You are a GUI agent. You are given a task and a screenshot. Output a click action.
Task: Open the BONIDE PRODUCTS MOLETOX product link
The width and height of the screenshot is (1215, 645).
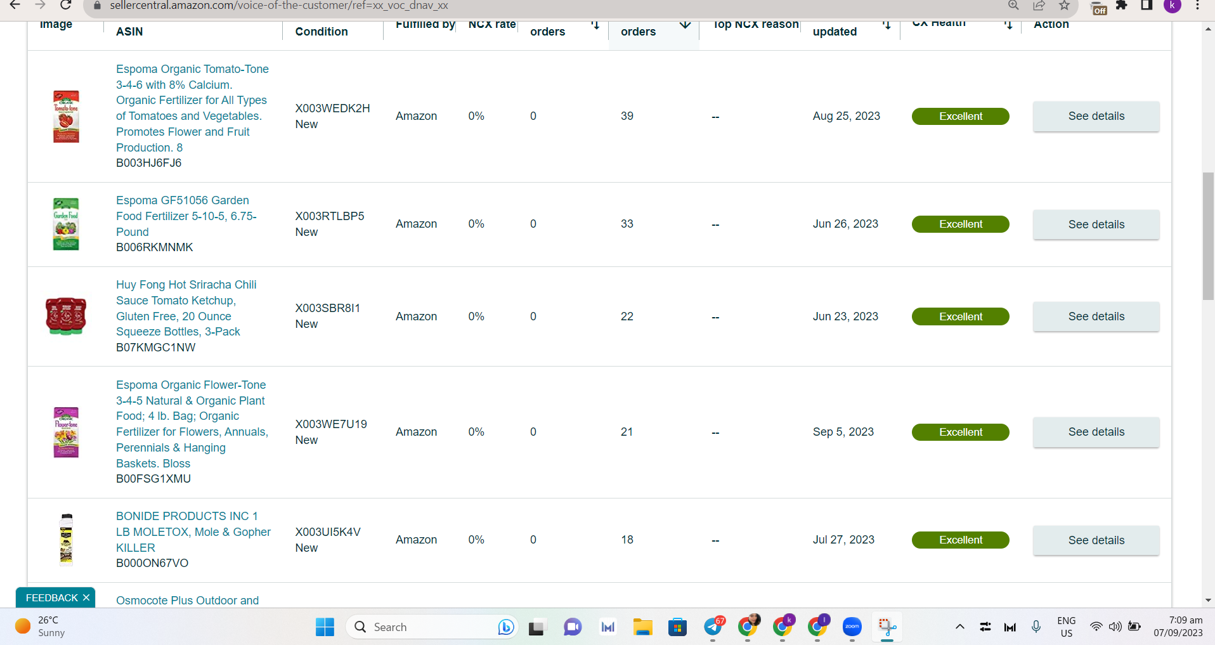point(193,532)
